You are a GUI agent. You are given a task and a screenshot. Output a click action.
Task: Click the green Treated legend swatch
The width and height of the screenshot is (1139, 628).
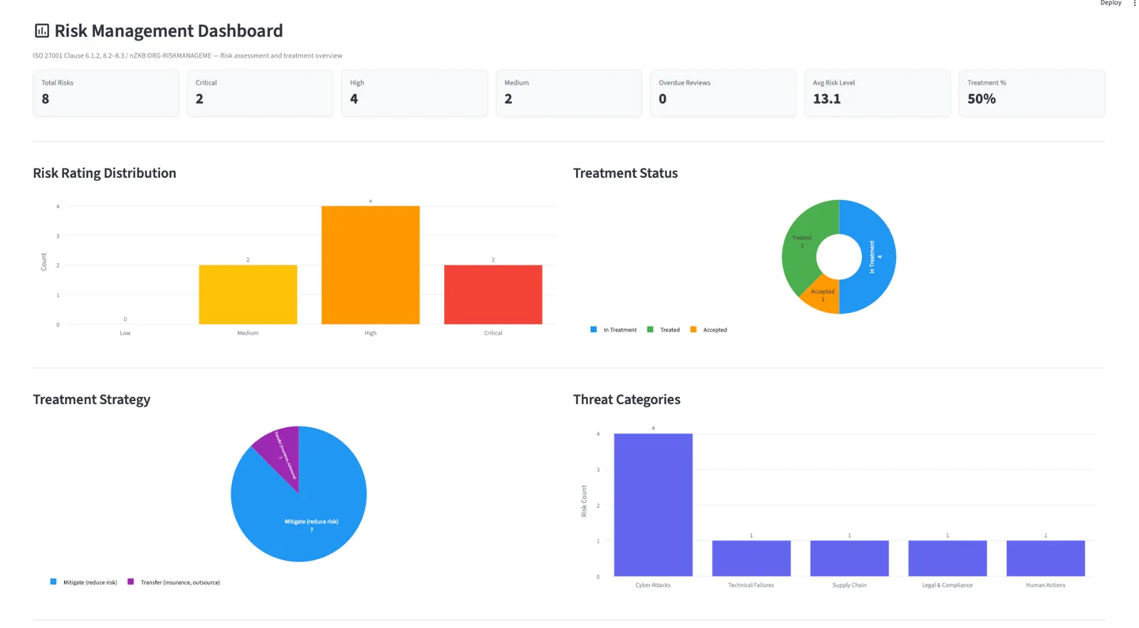tap(650, 329)
